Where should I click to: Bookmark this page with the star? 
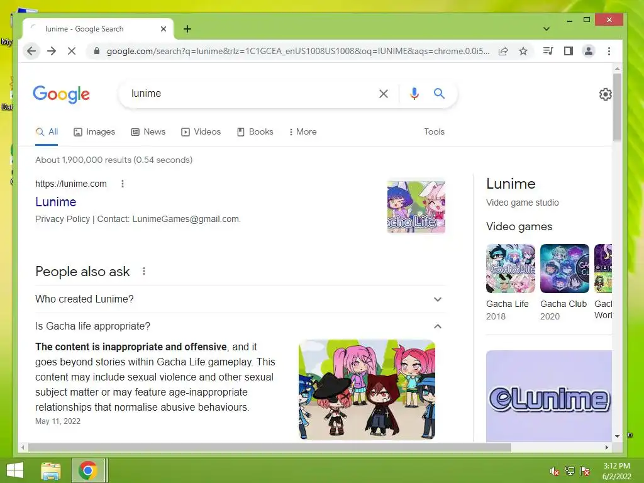pos(523,51)
